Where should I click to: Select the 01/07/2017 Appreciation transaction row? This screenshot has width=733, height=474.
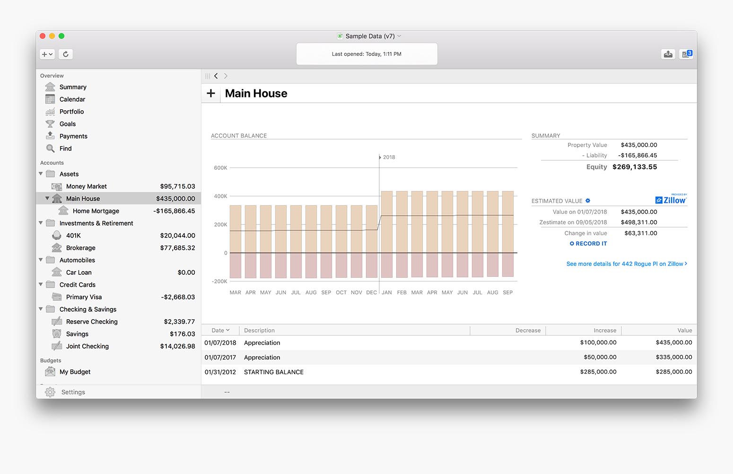pos(449,357)
